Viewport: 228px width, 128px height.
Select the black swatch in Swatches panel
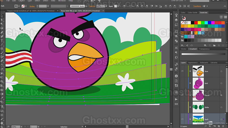(193, 22)
